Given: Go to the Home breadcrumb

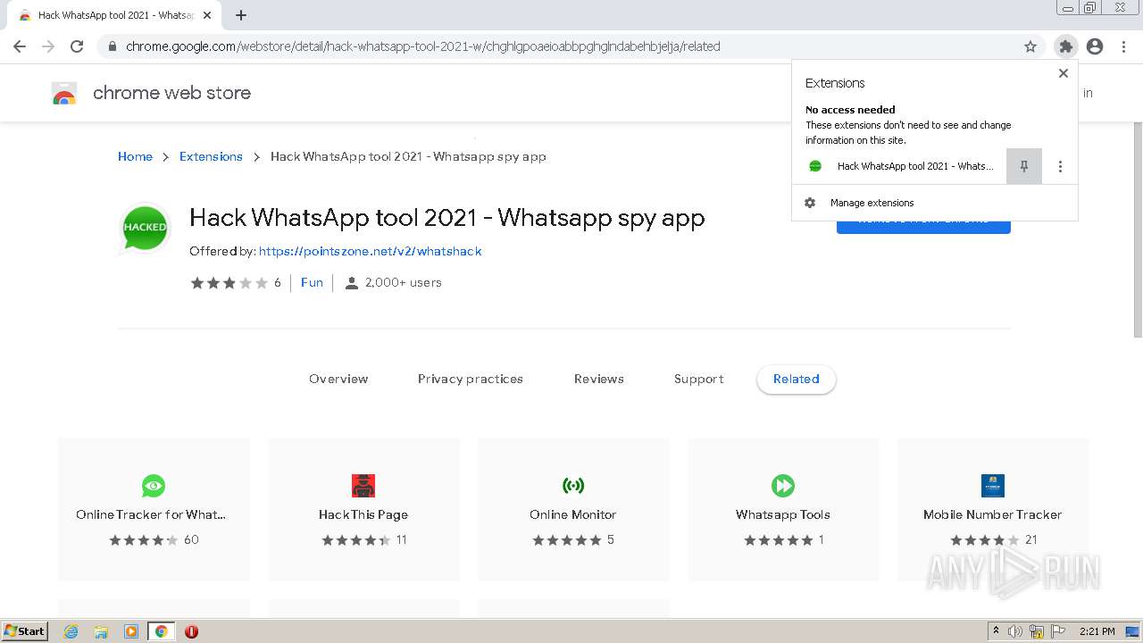Looking at the screenshot, I should tap(135, 156).
